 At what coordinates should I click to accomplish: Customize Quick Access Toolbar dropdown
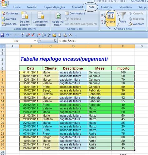tap(76, 35)
